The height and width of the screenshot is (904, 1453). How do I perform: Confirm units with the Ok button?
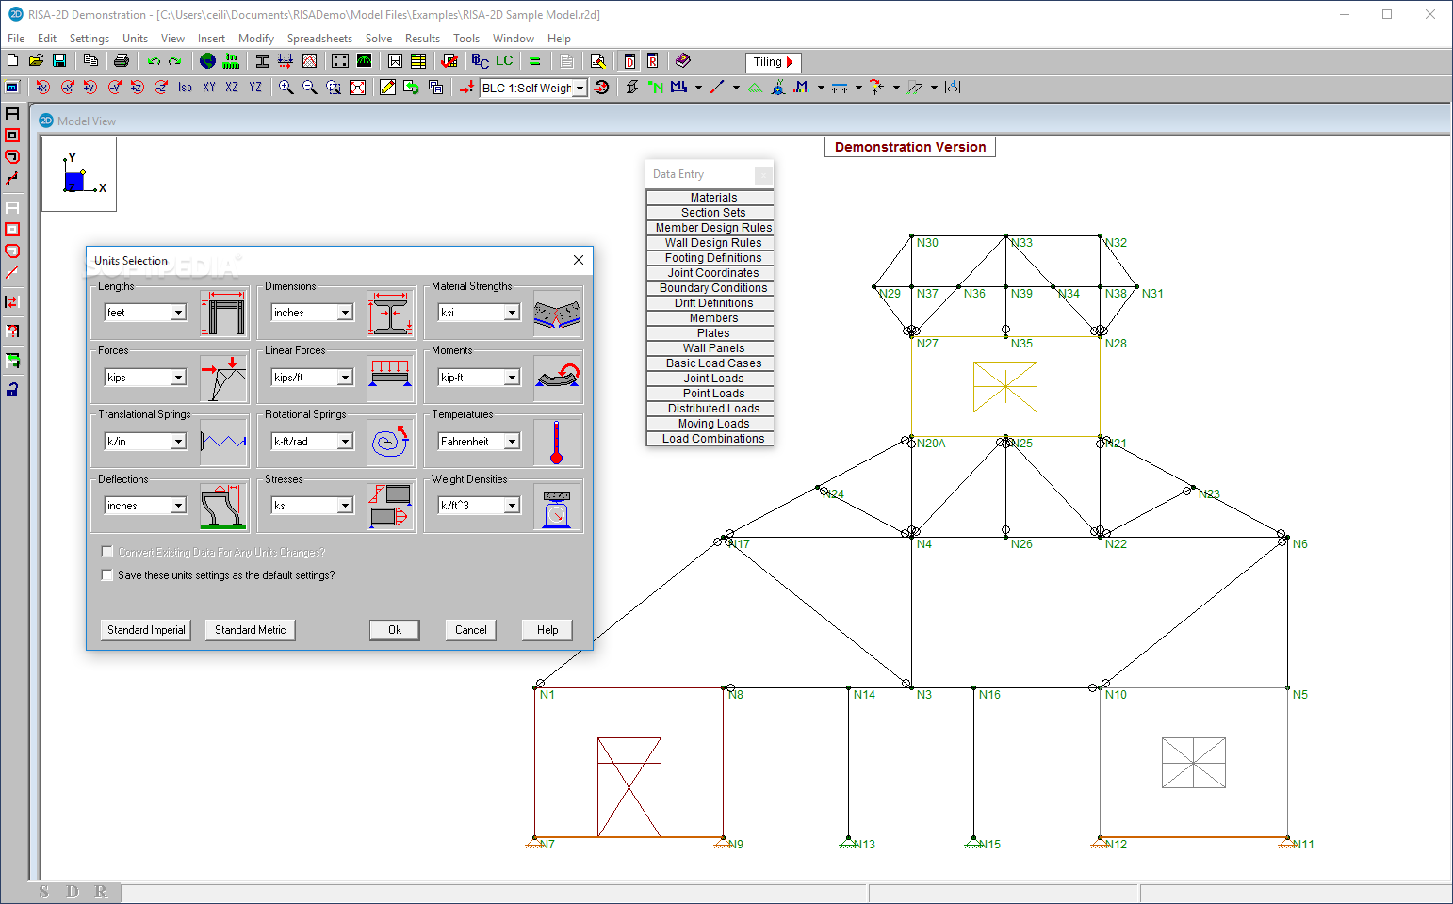395,630
